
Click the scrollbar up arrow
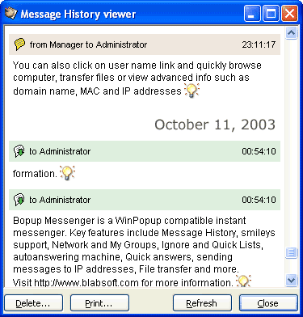pyautogui.click(x=291, y=33)
